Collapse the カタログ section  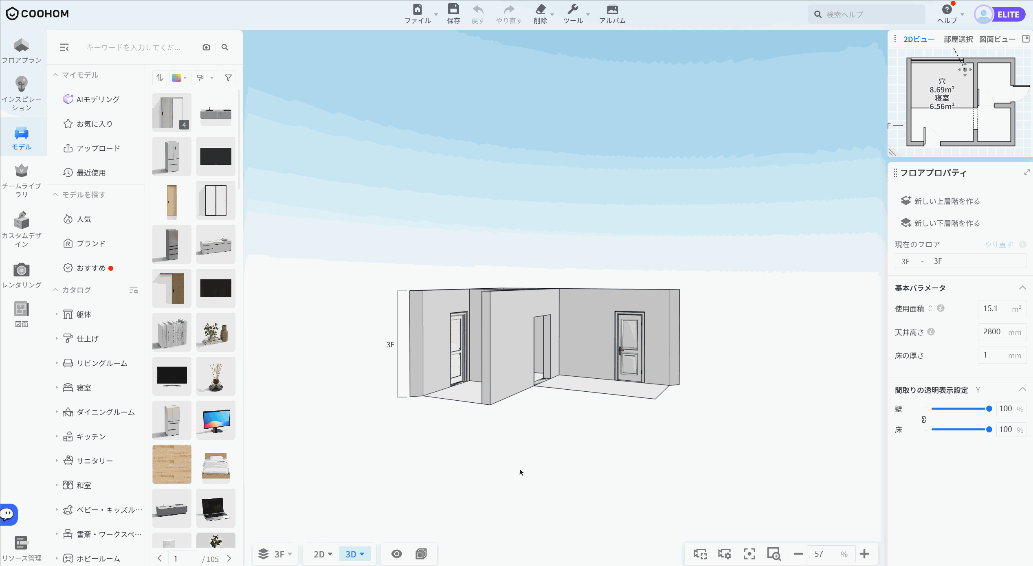(55, 290)
